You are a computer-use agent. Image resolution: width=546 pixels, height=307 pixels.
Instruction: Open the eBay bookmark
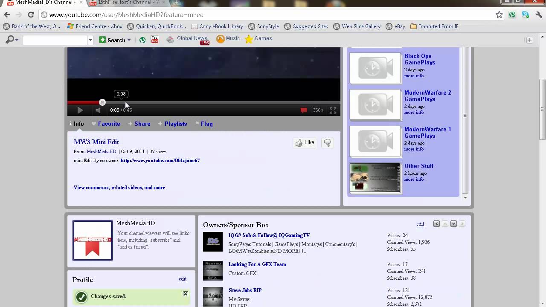point(395,26)
